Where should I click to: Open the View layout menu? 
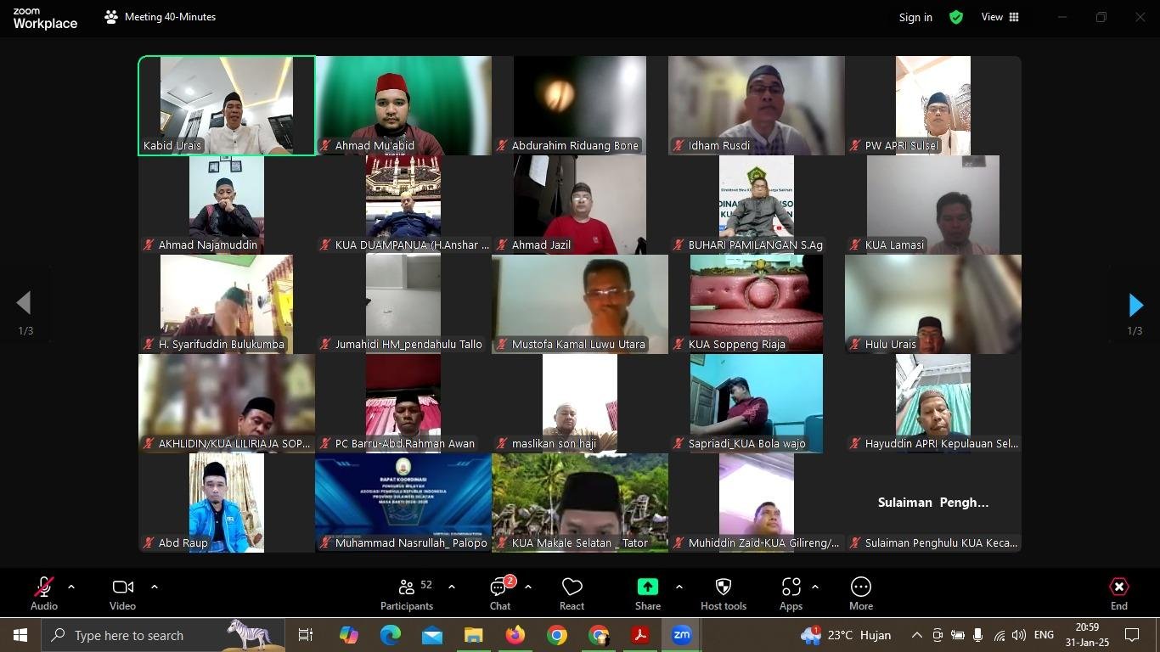pyautogui.click(x=1000, y=17)
